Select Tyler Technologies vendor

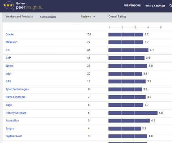point(17,89)
